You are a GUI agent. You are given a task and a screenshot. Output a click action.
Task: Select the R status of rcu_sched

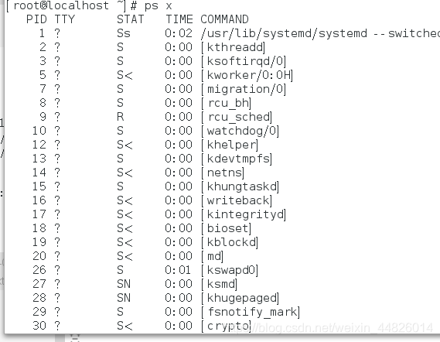(x=121, y=117)
